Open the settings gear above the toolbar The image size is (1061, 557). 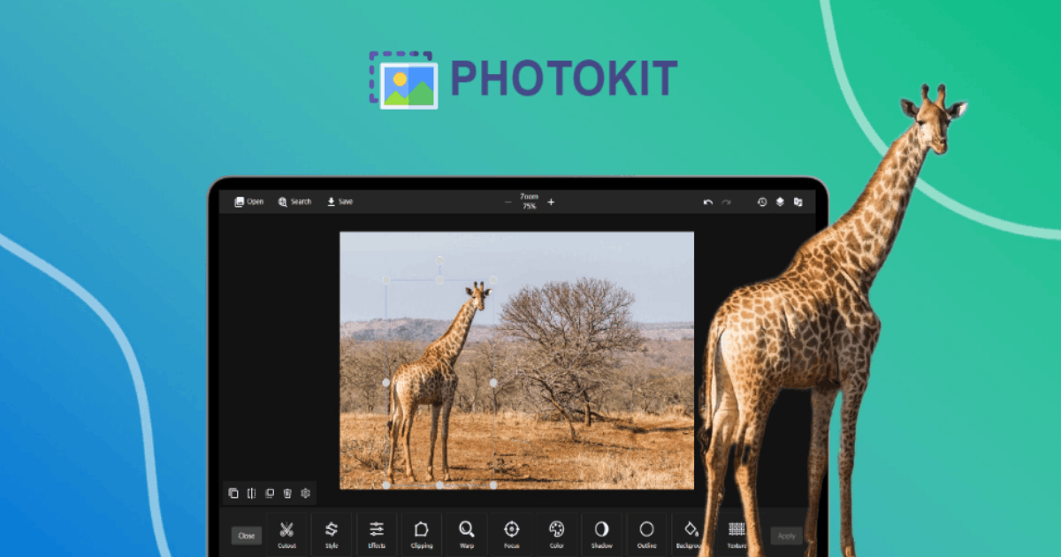305,492
